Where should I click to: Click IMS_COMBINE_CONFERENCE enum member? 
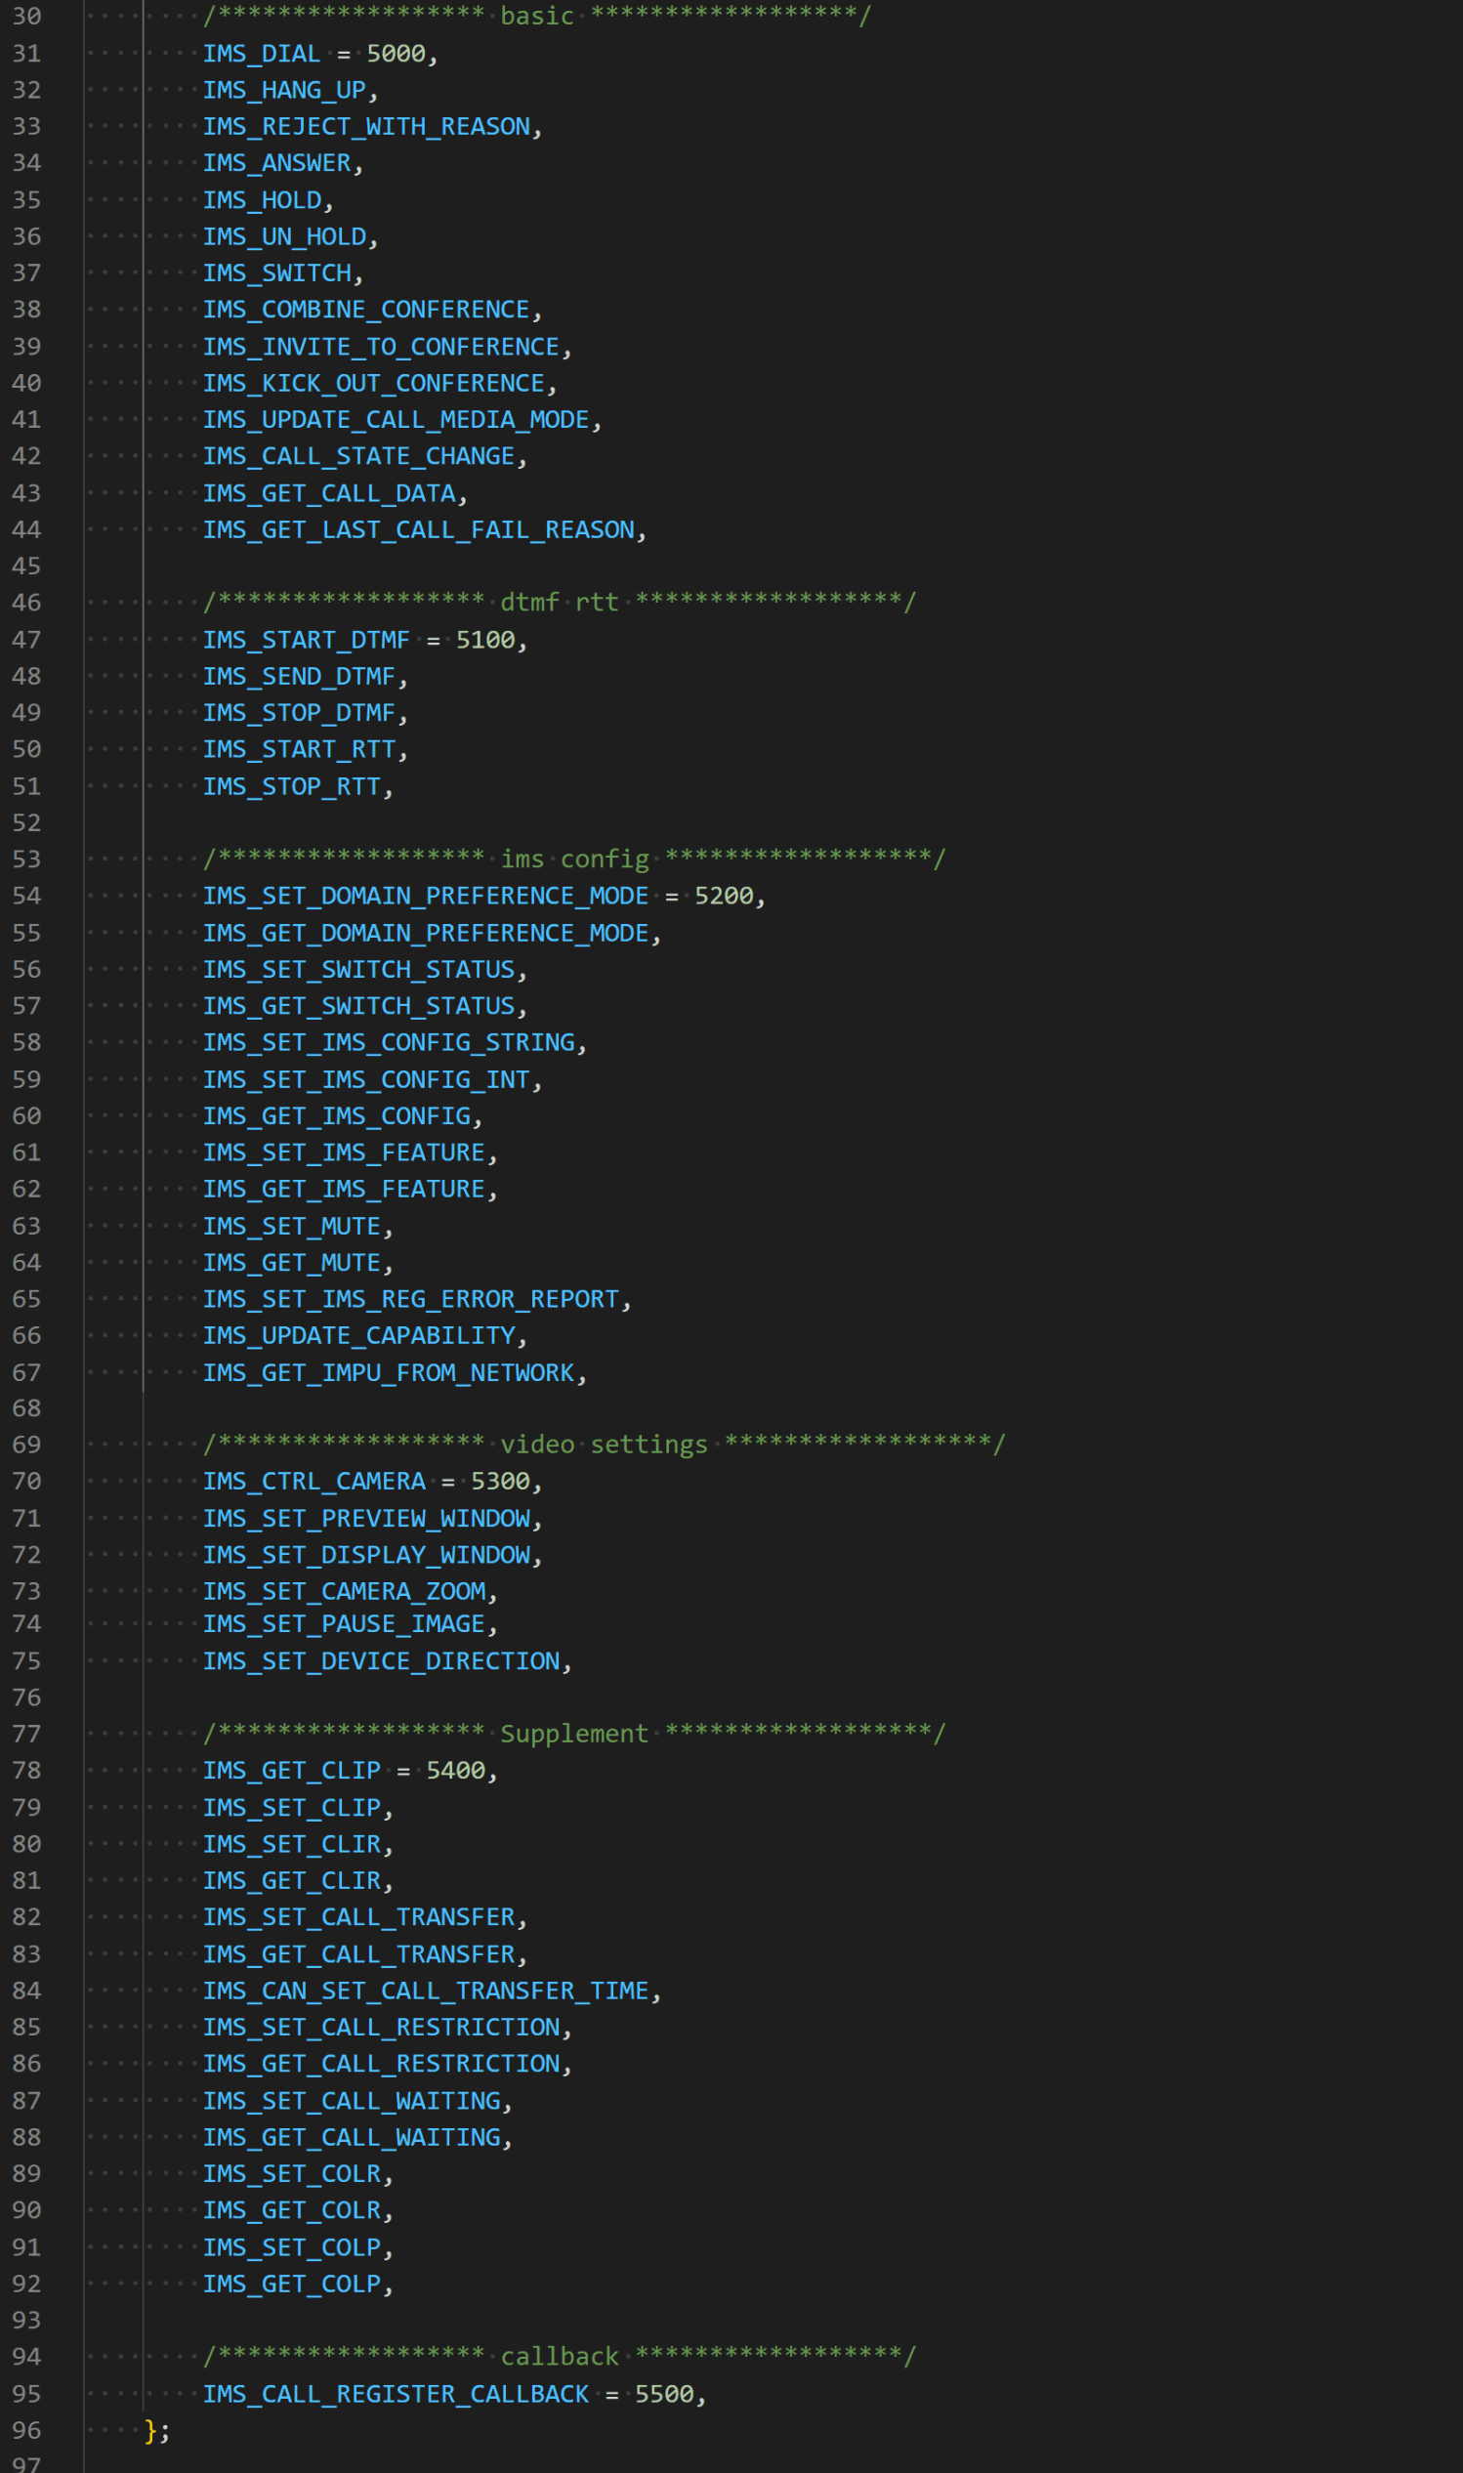pyautogui.click(x=367, y=310)
